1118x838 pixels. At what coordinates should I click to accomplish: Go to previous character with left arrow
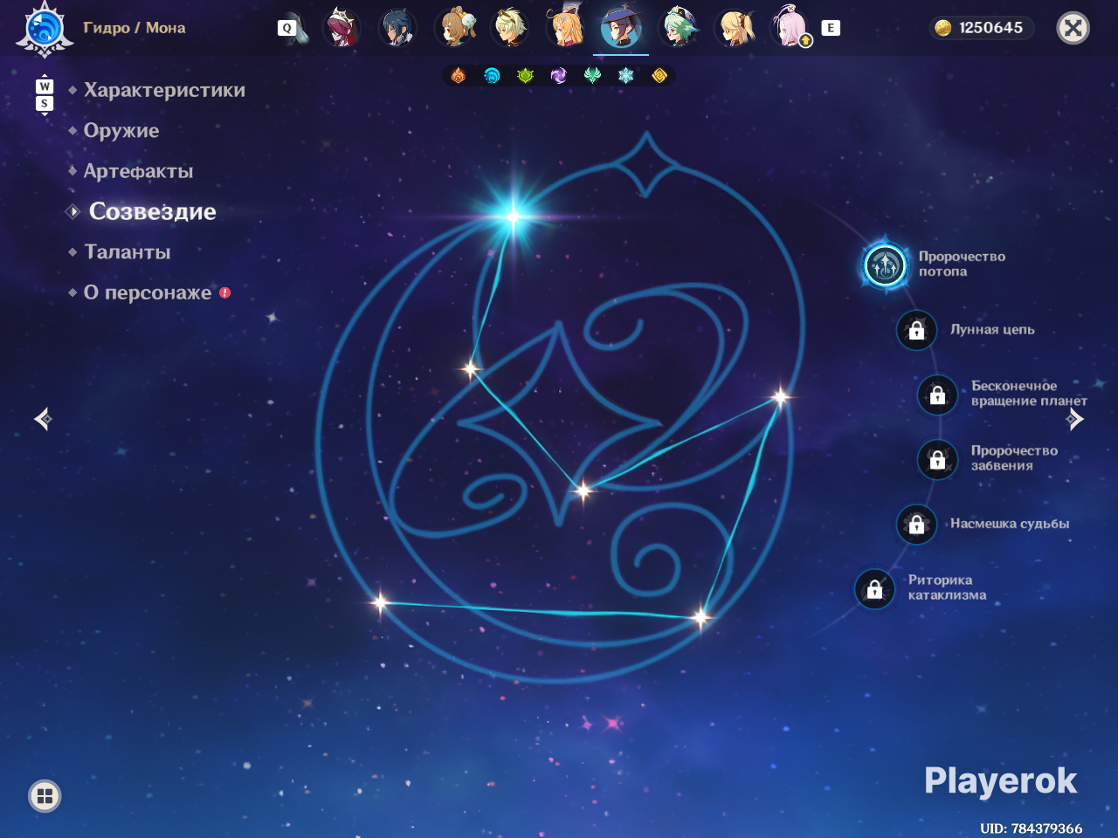pos(43,419)
